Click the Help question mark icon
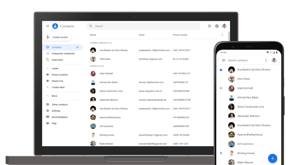The width and height of the screenshot is (293, 165). (x=48, y=123)
